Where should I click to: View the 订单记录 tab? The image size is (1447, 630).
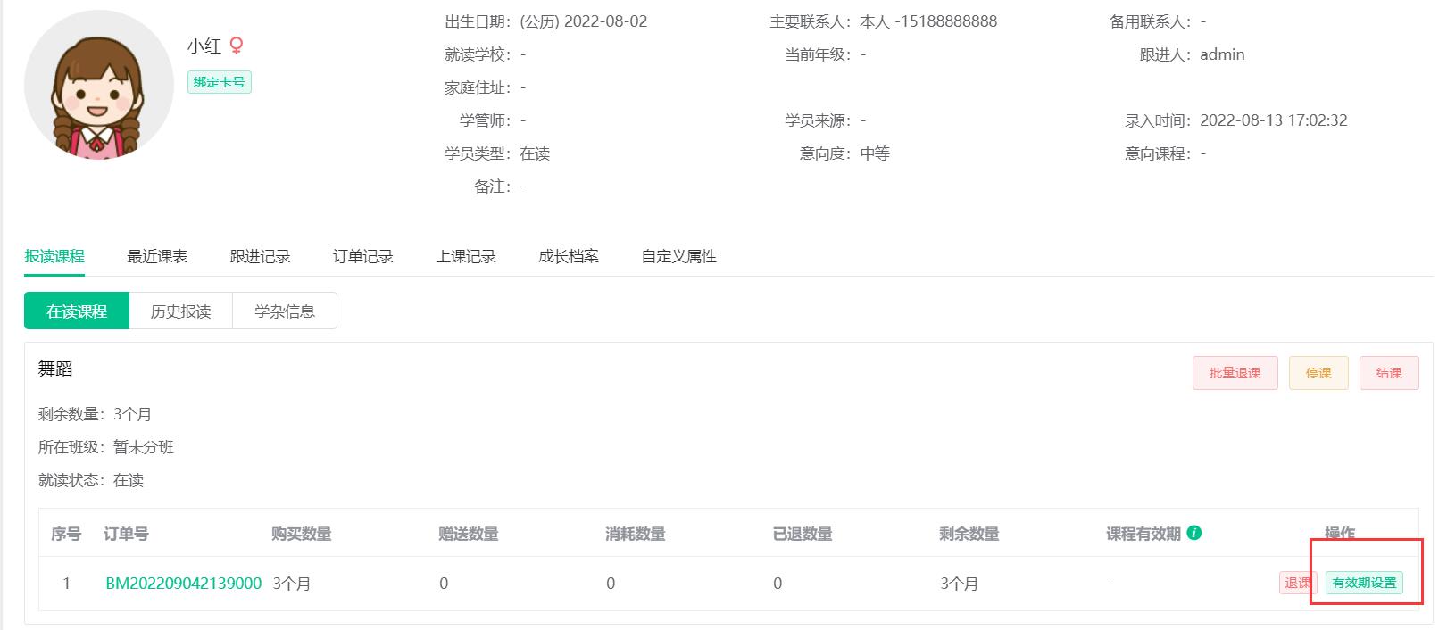point(362,257)
